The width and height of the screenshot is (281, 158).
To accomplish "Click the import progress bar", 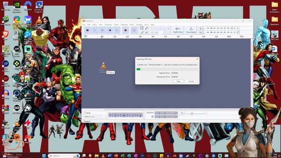I will pyautogui.click(x=167, y=69).
